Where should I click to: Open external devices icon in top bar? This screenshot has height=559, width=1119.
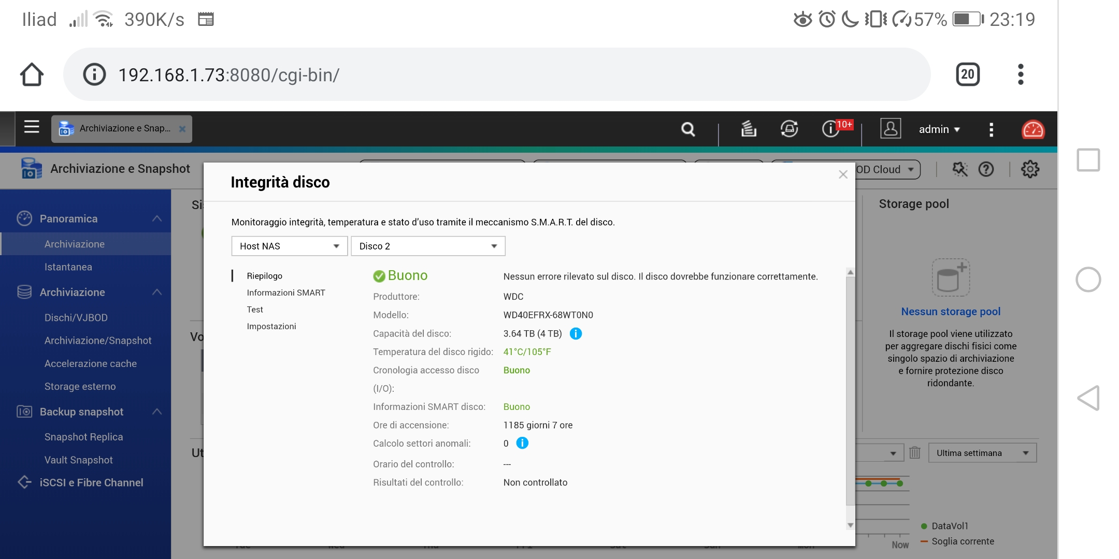pyautogui.click(x=789, y=129)
